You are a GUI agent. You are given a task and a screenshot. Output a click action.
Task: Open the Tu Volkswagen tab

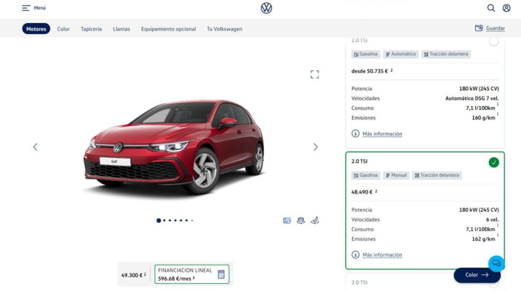pyautogui.click(x=224, y=29)
